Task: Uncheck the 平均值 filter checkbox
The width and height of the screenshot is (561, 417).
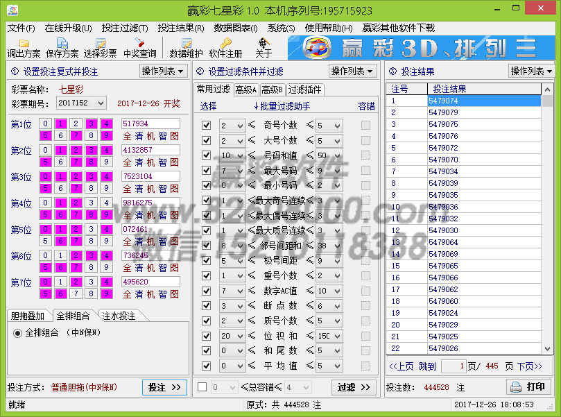Action: [x=207, y=366]
